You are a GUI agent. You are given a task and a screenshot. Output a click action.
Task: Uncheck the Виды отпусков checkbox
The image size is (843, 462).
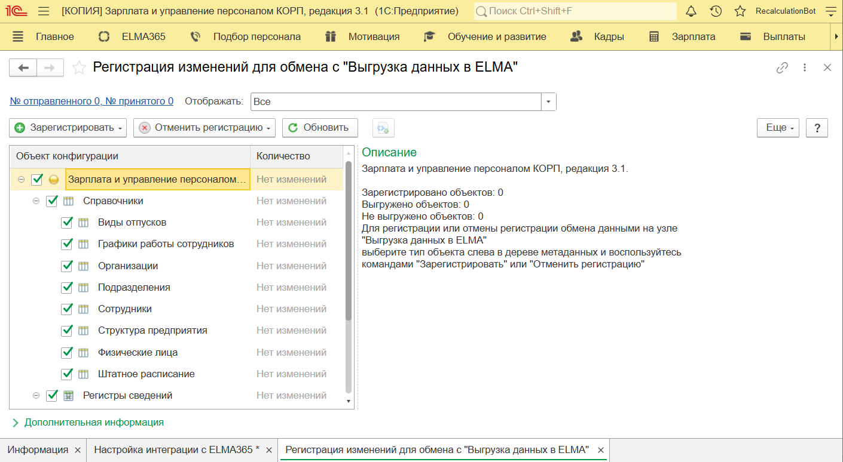coord(67,223)
